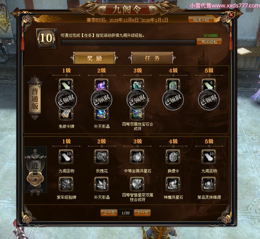Click the advanced 补天彩晶 icon under 2级
Screen dimensions: 260x239
[x=101, y=184]
